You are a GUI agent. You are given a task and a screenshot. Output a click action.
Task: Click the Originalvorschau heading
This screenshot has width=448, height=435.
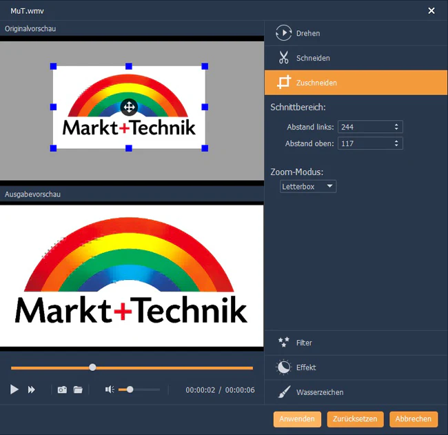[30, 28]
